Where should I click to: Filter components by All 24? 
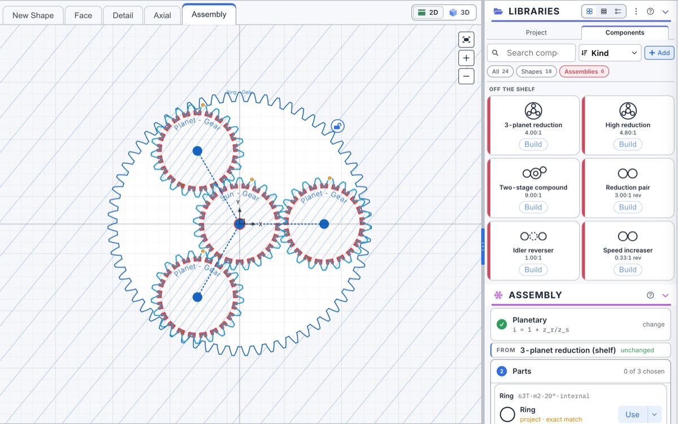(501, 71)
